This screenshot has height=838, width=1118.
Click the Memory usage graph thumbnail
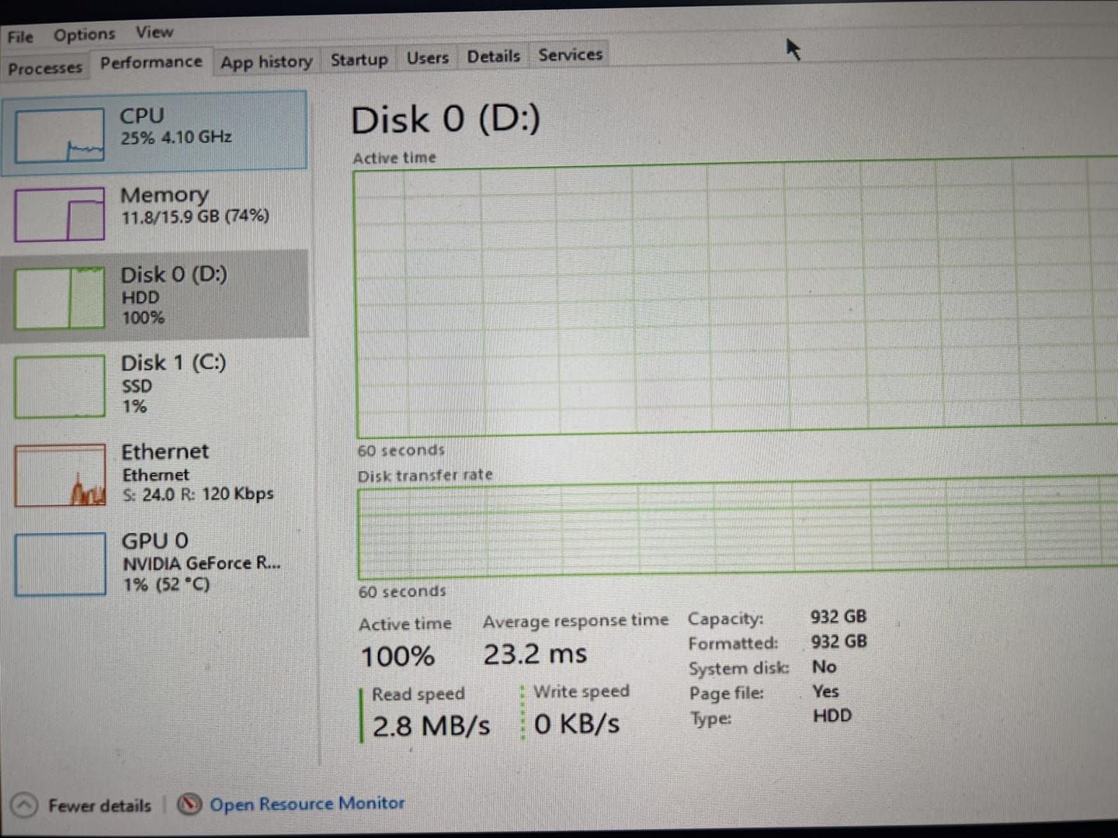point(60,214)
